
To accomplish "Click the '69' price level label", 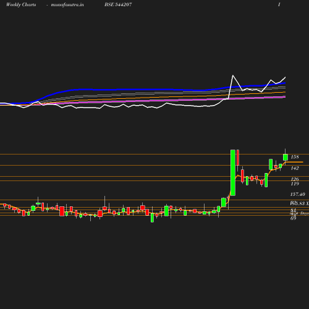I will tap(293, 218).
